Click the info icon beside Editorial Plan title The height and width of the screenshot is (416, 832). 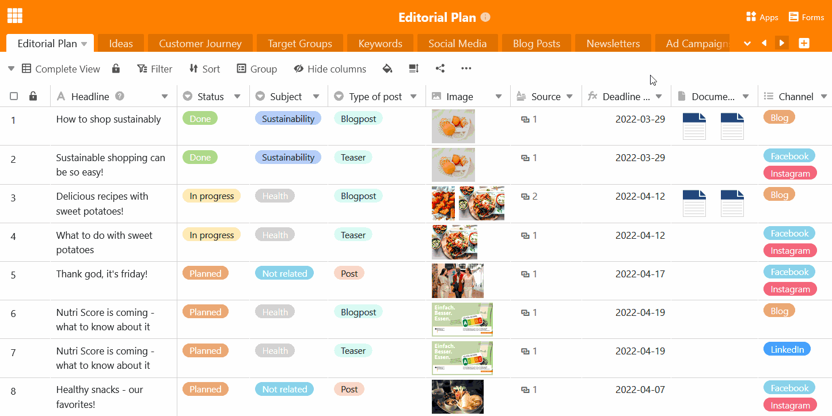(x=485, y=17)
